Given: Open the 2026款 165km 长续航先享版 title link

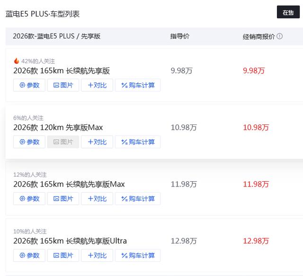Looking at the screenshot, I should tap(62, 71).
